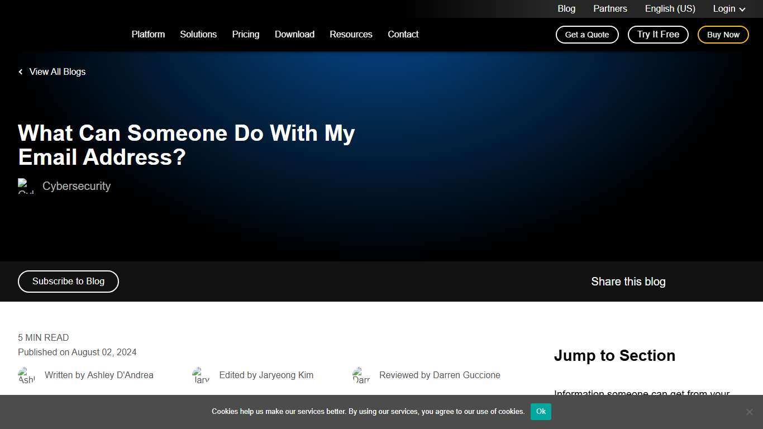Open the Solutions menu
Viewport: 763px width, 429px height.
coord(198,35)
